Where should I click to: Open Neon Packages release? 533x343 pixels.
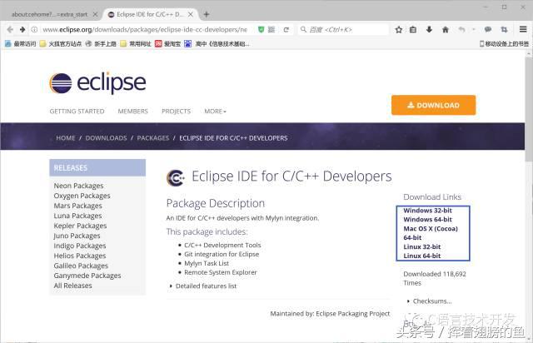[x=78, y=186]
